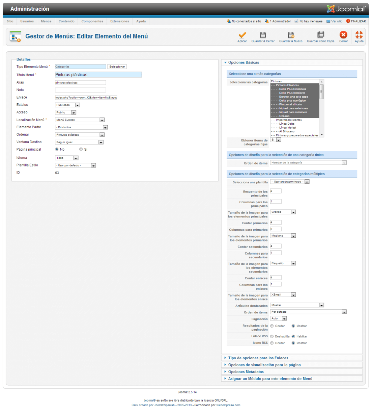Open Elemento Padre dropdown
Screen dimensions: 371x413
pos(81,127)
